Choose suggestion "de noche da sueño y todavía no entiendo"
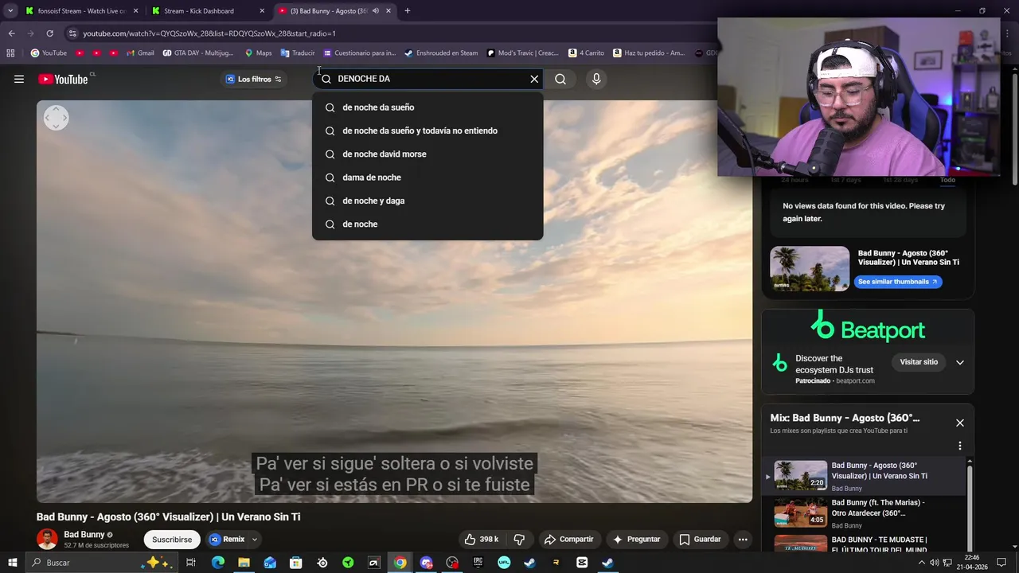 428,131
